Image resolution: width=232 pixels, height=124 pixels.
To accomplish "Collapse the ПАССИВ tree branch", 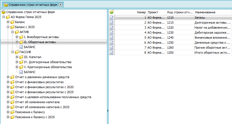I will [x=13, y=52].
